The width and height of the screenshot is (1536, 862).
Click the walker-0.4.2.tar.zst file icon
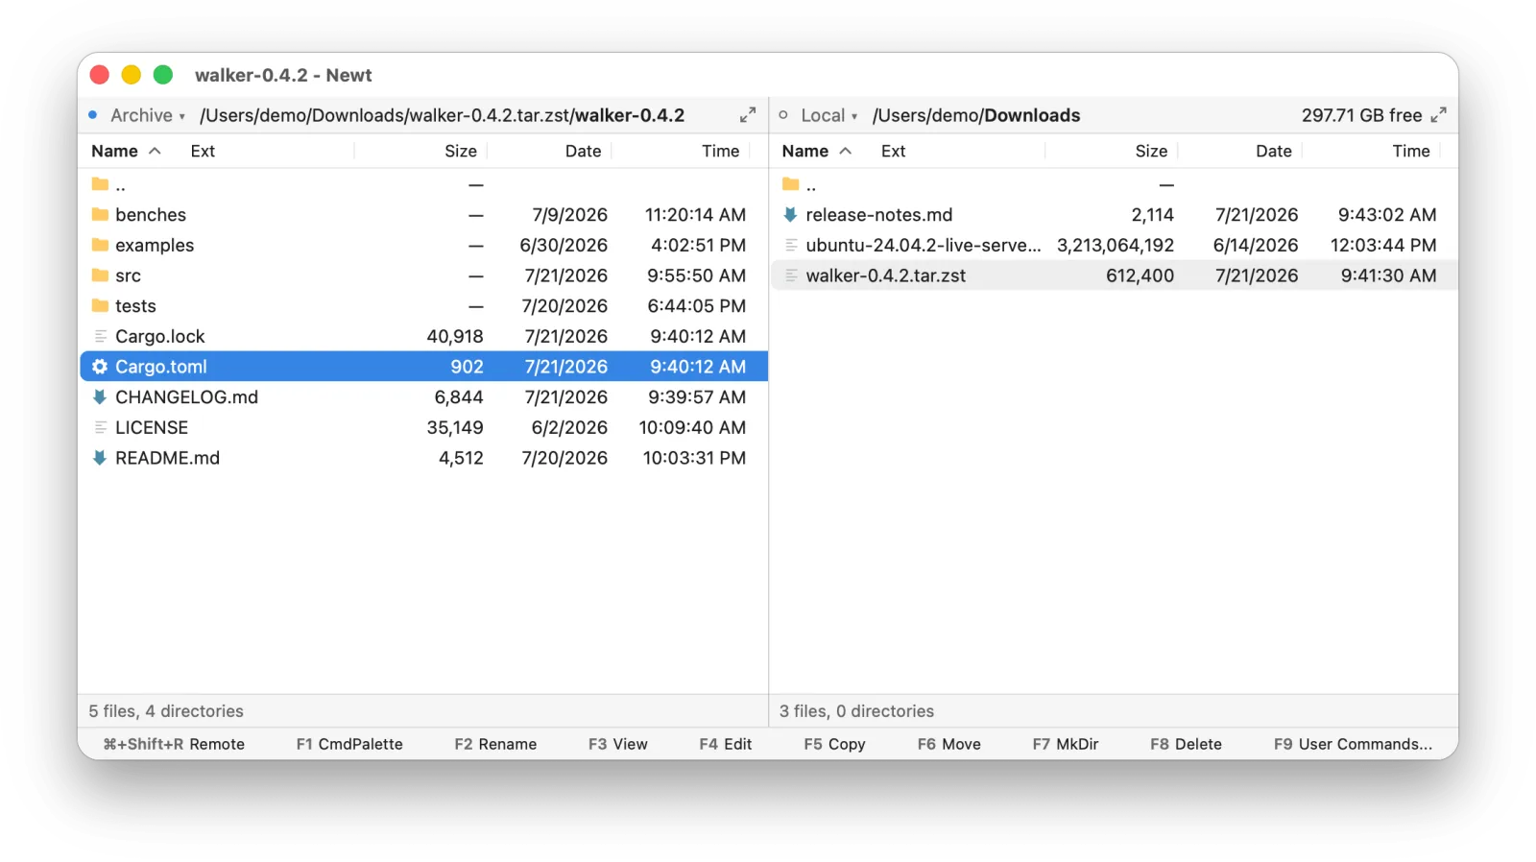[791, 275]
